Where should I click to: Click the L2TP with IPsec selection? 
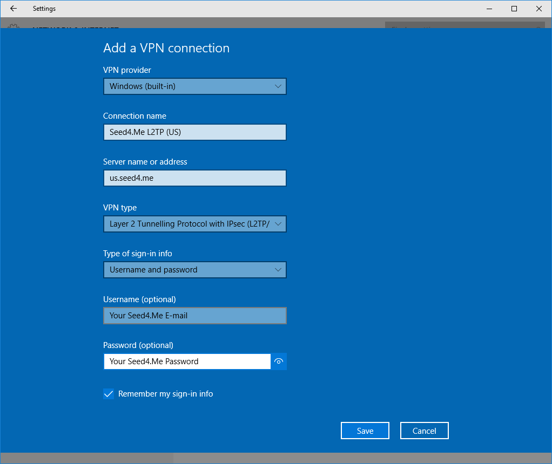194,224
